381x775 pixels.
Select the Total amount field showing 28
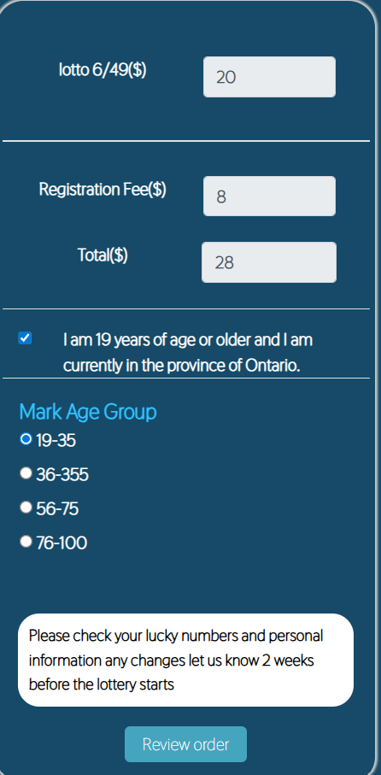269,262
